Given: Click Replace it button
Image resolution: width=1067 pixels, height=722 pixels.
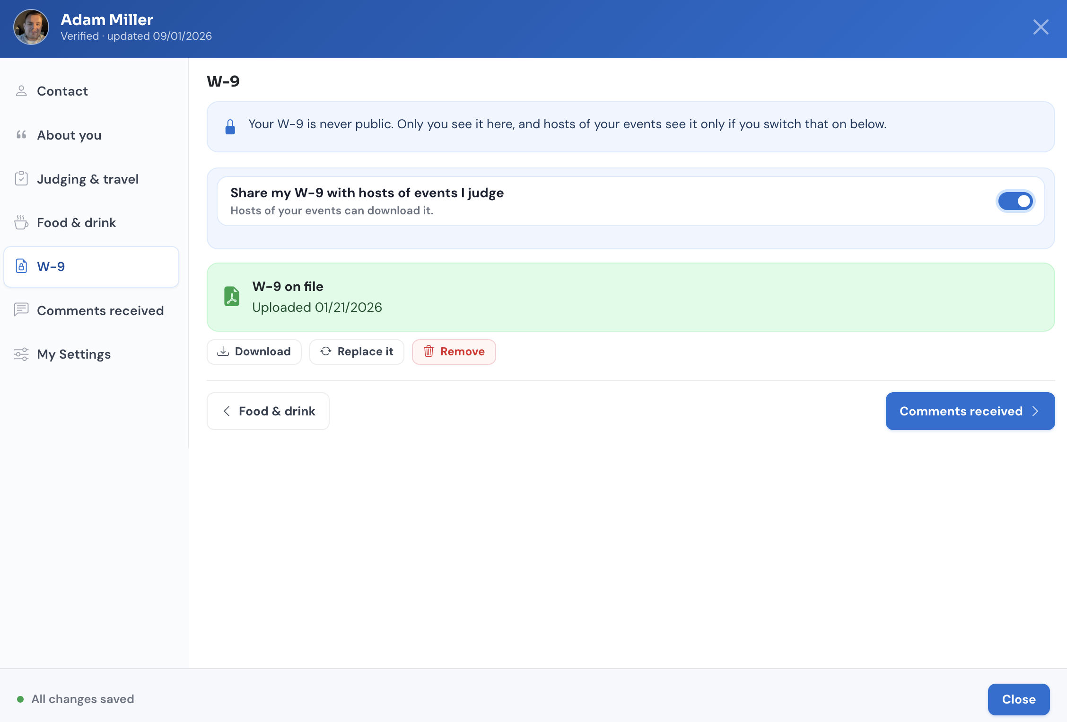Looking at the screenshot, I should [x=357, y=352].
